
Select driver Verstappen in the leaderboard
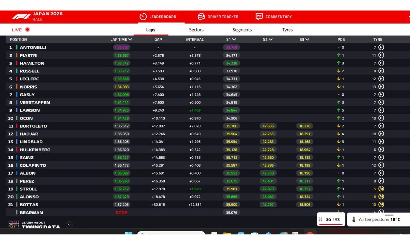[x=35, y=102]
